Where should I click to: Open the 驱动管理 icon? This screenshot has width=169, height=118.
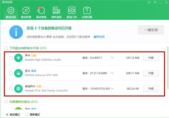[x=26, y=11]
